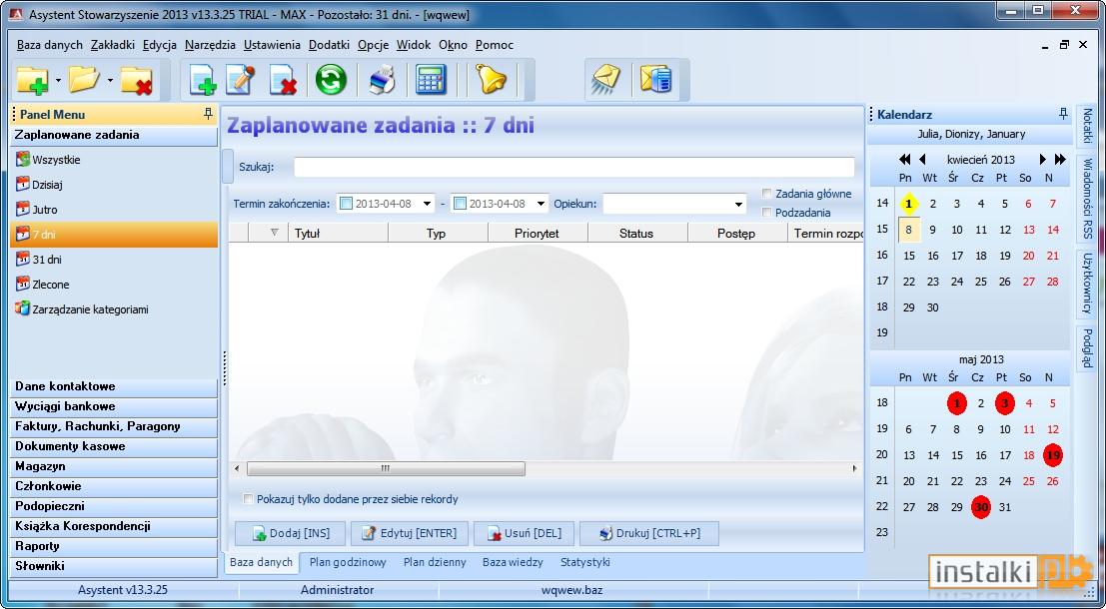Click the mail list envelope icon
The height and width of the screenshot is (609, 1106).
[x=655, y=79]
